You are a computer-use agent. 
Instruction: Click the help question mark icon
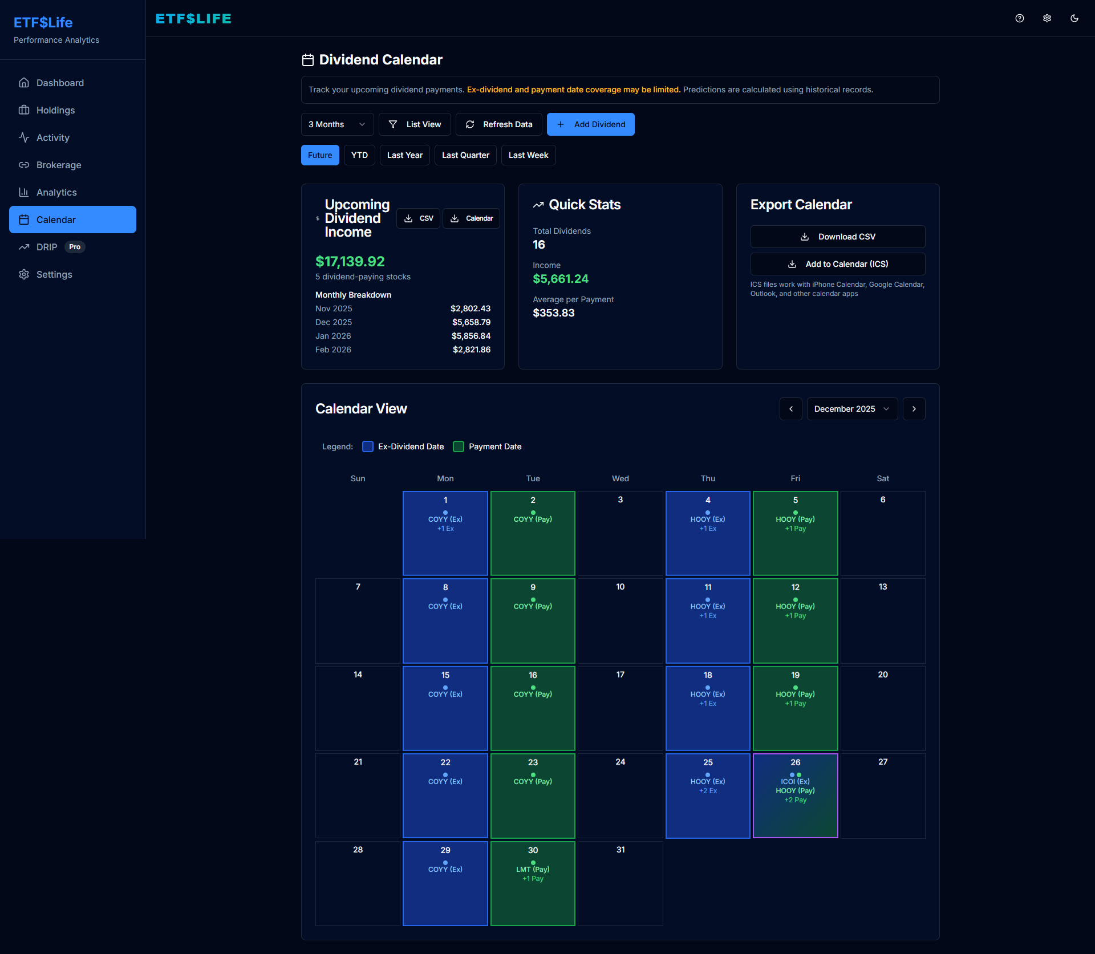click(1020, 18)
